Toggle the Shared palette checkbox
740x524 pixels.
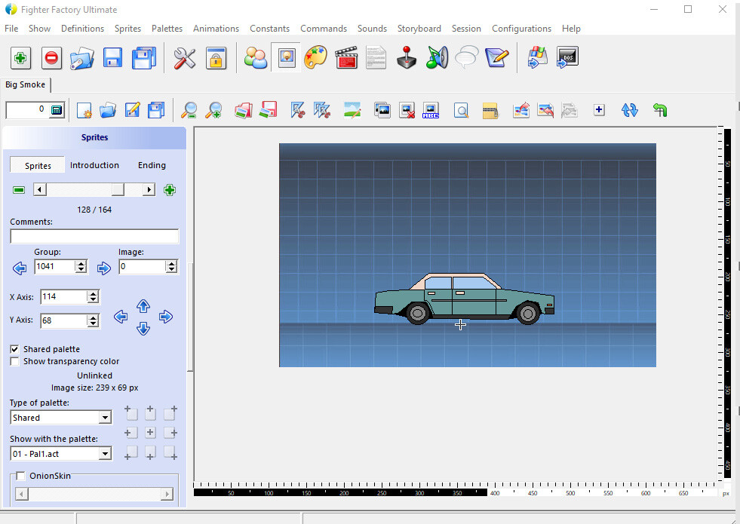click(15, 349)
